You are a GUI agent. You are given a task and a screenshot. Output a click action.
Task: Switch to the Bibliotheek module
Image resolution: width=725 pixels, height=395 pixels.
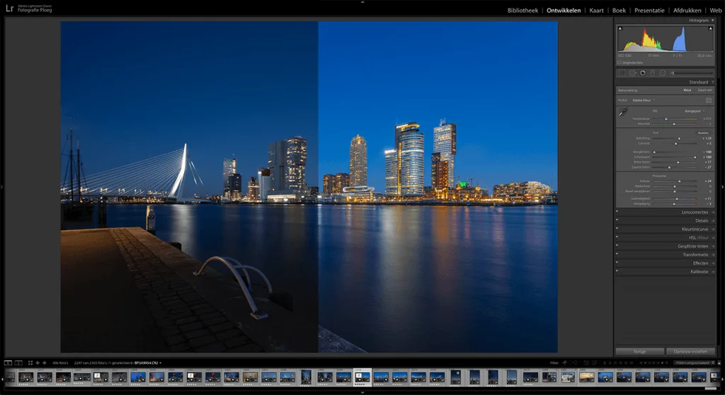click(x=523, y=10)
